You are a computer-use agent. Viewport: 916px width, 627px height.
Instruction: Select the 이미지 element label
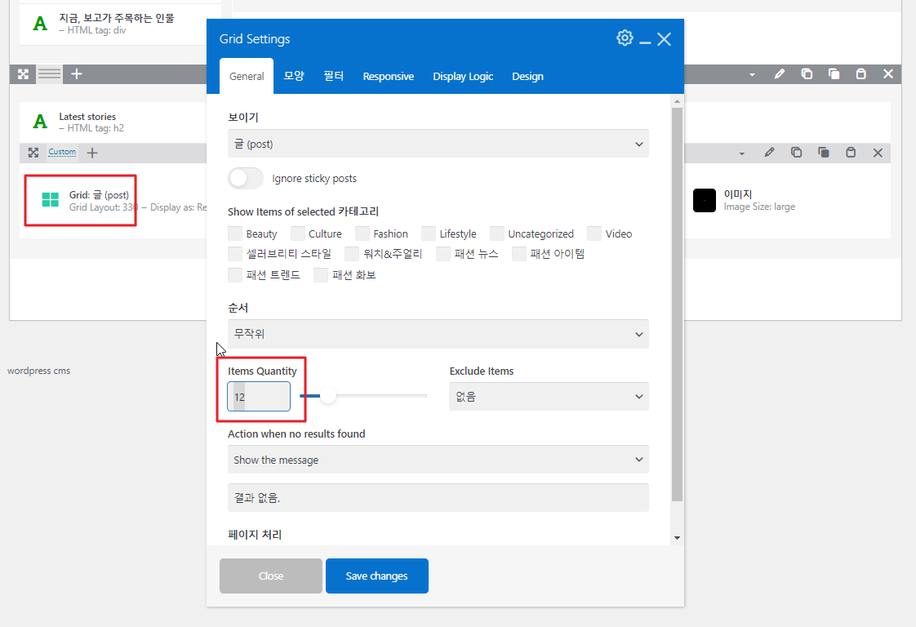click(738, 194)
